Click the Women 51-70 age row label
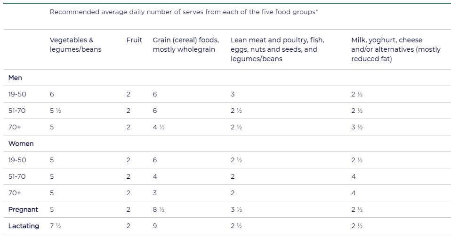Screen dimensions: 451x238 [17, 176]
